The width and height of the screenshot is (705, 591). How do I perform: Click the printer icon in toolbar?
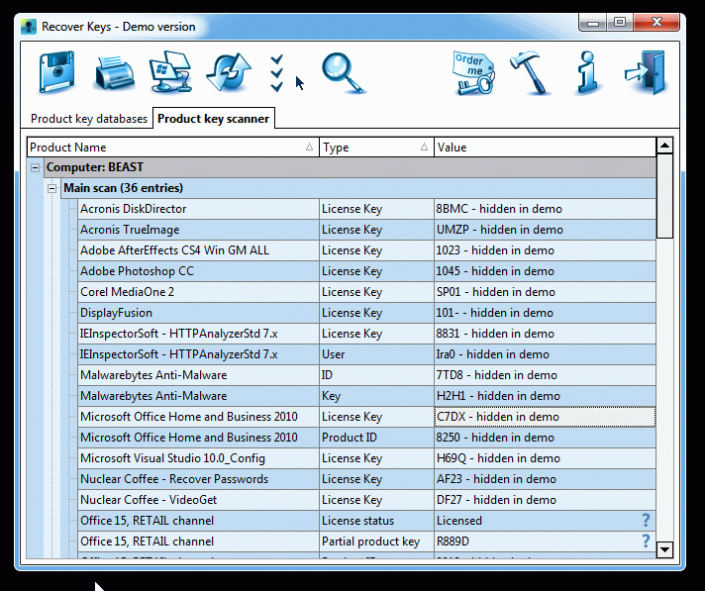click(x=114, y=73)
